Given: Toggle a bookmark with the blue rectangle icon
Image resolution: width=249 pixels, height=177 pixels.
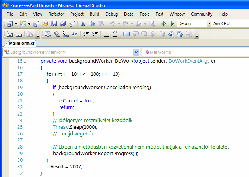Looking at the screenshot, I should [x=126, y=34].
